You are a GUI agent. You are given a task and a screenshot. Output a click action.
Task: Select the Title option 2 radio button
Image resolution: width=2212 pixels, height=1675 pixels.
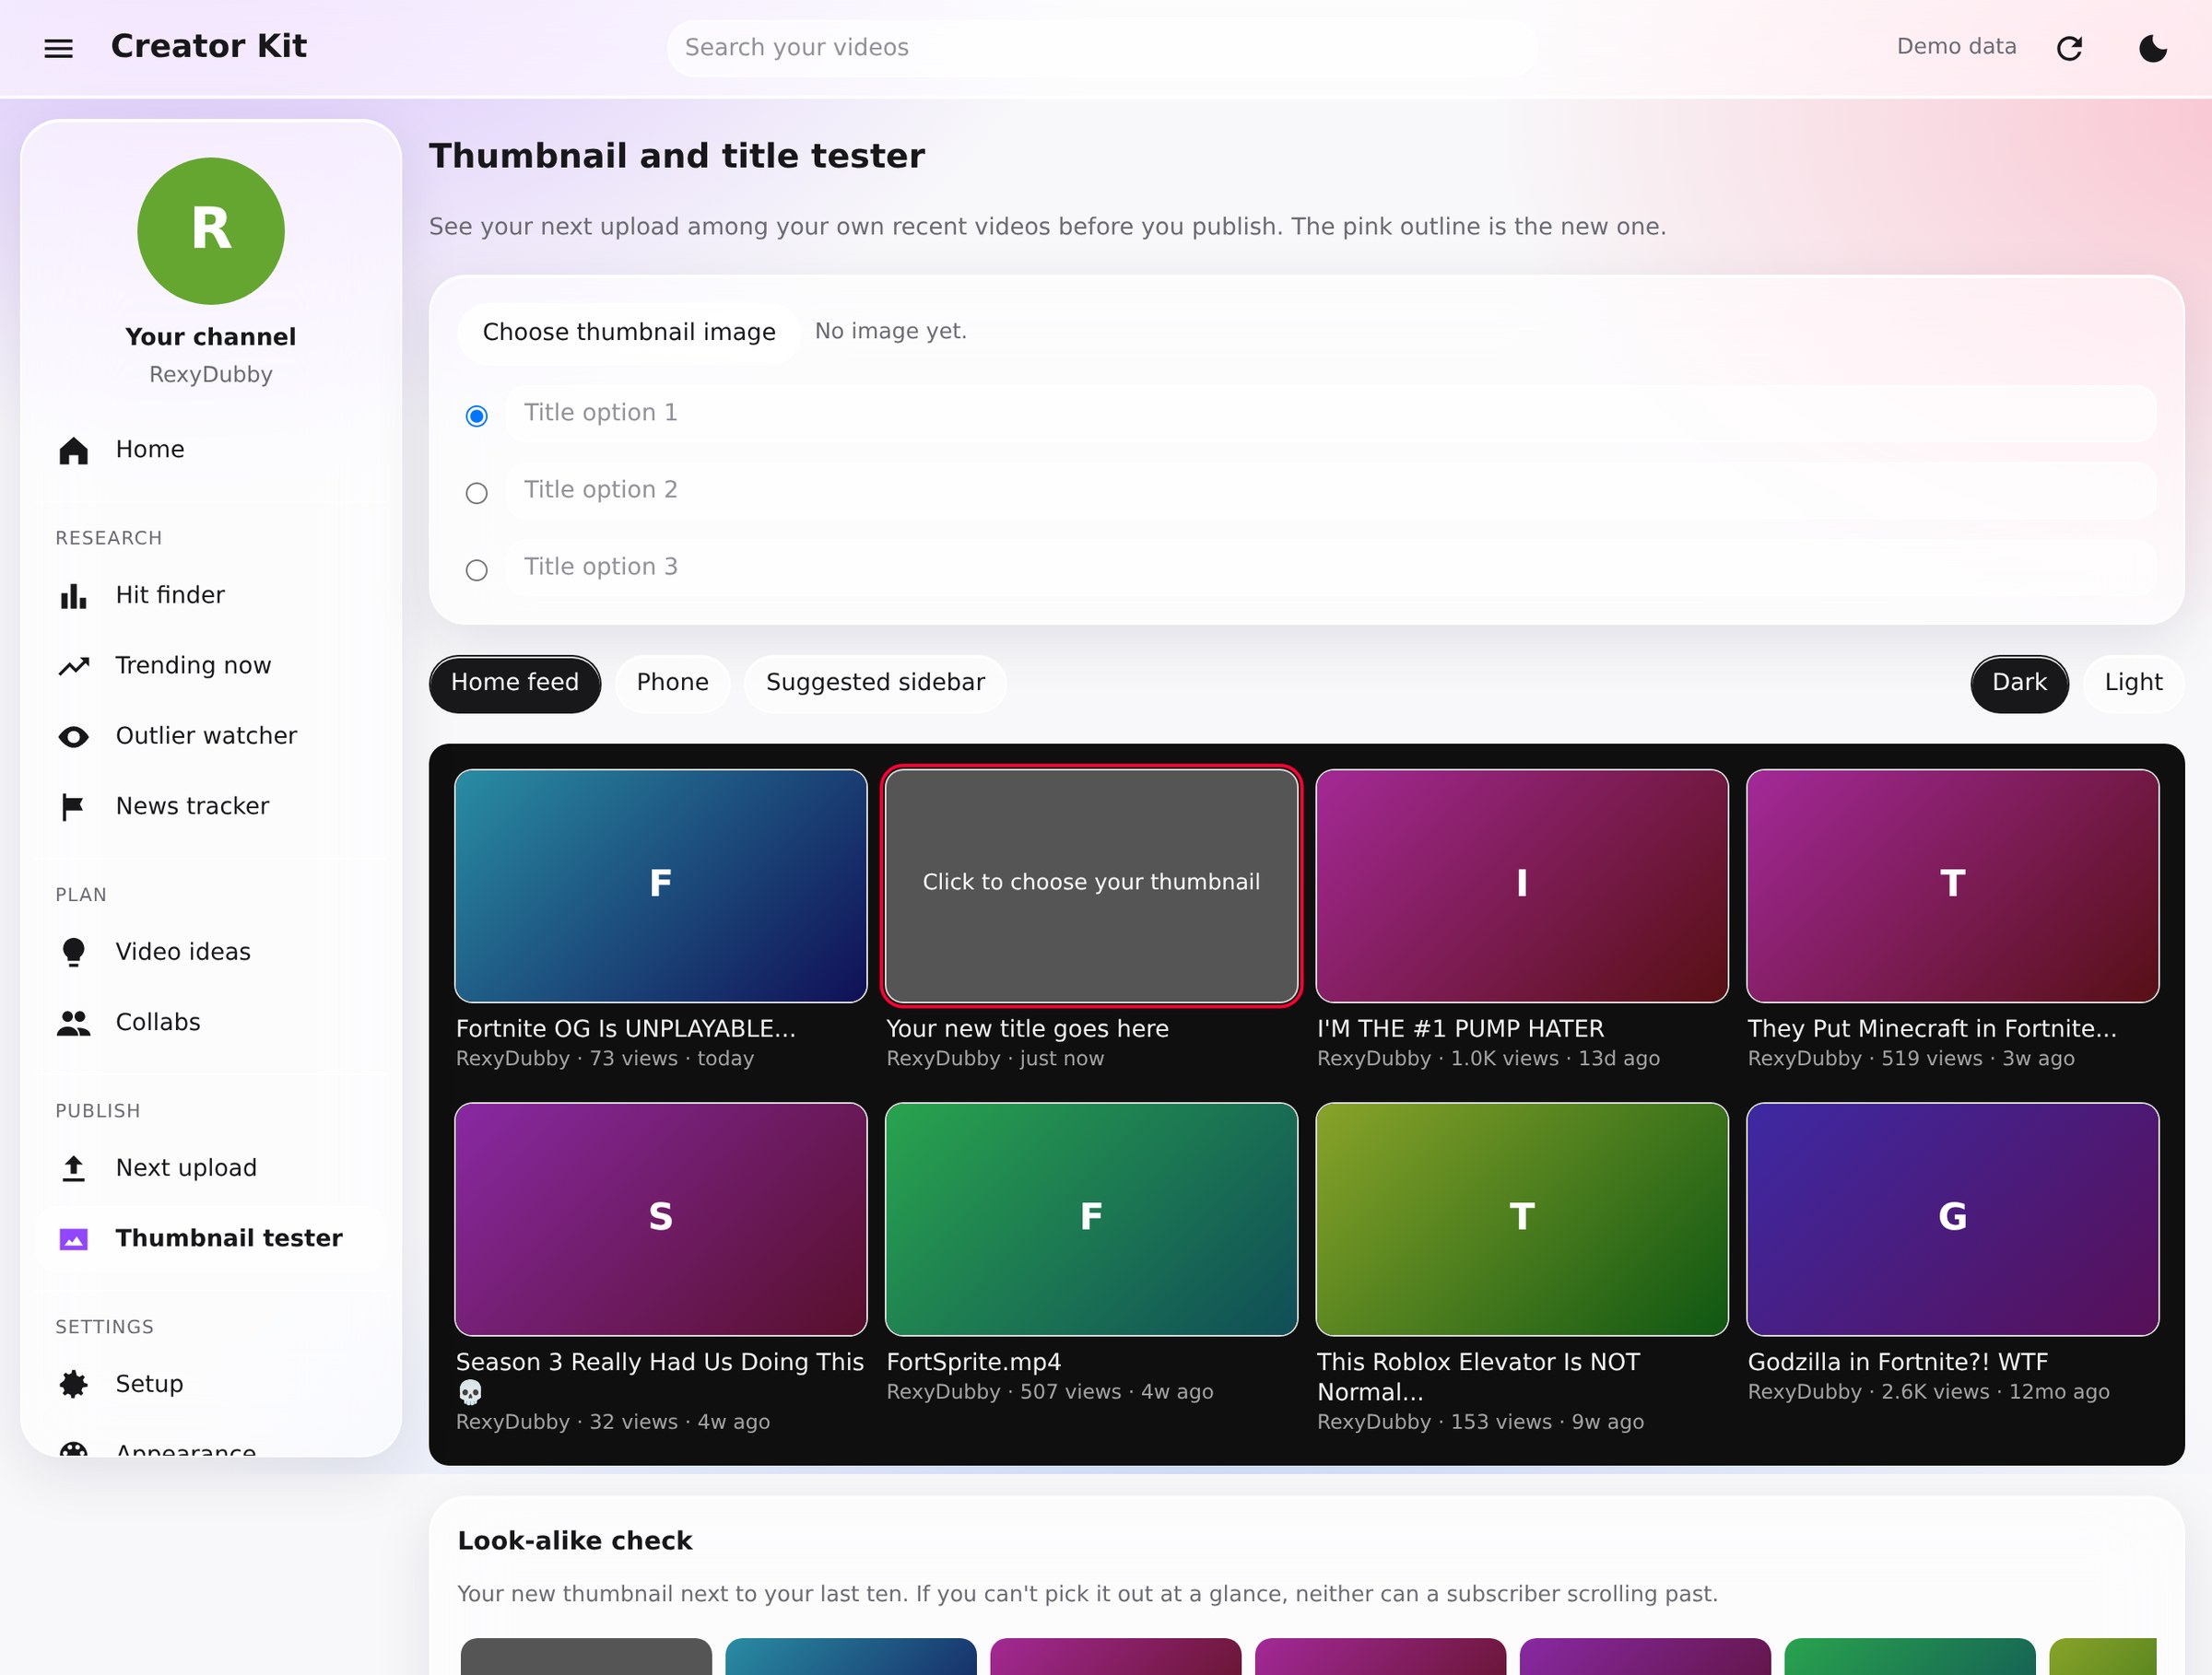pyautogui.click(x=477, y=493)
